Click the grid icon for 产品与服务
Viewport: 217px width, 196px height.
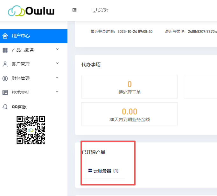(x=5, y=50)
